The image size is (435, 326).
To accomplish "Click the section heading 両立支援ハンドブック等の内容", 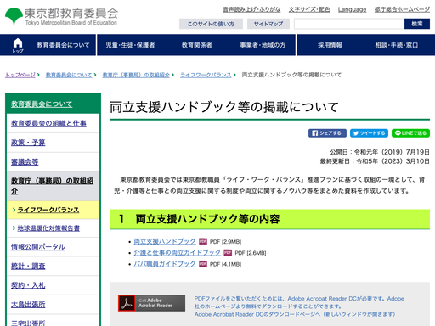I will coord(207,219).
